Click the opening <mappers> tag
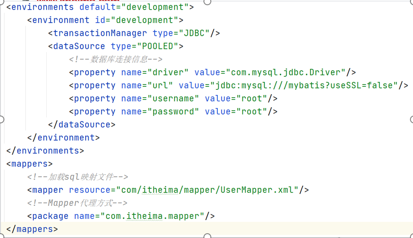 tap(30, 164)
